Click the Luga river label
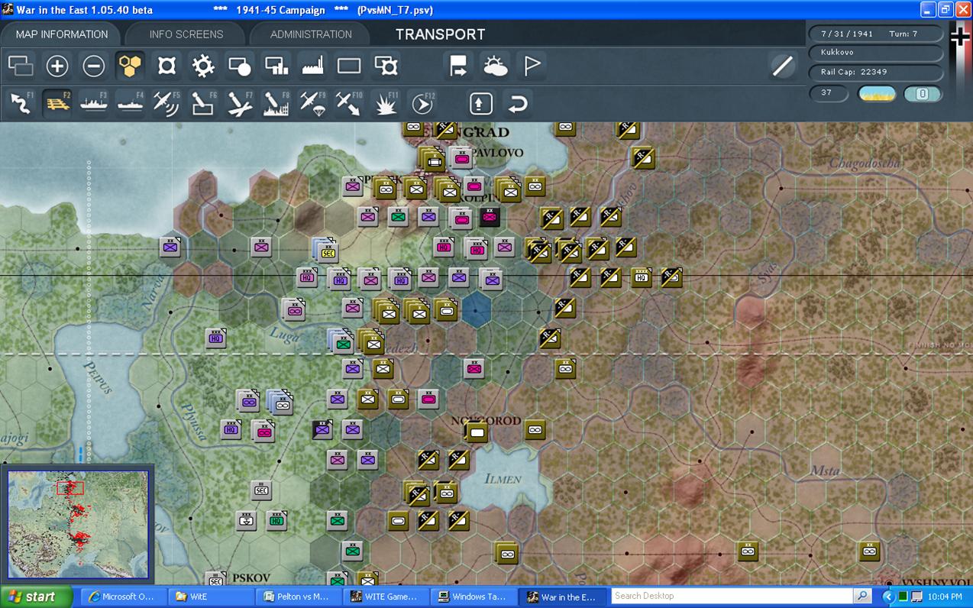The height and width of the screenshot is (608, 973). [284, 333]
